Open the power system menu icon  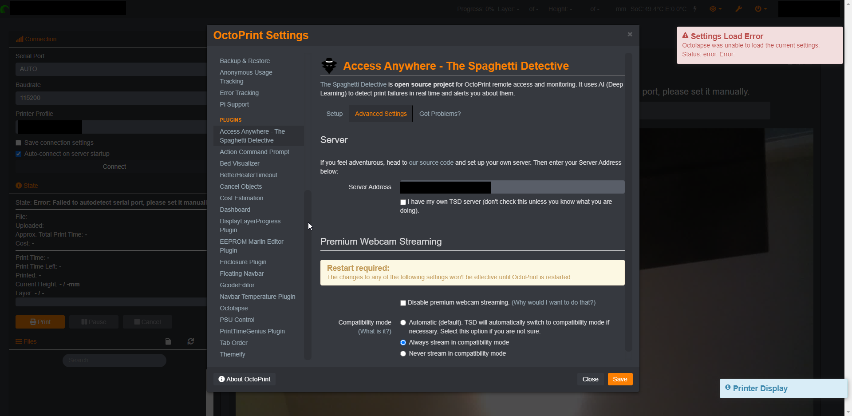[x=761, y=9]
